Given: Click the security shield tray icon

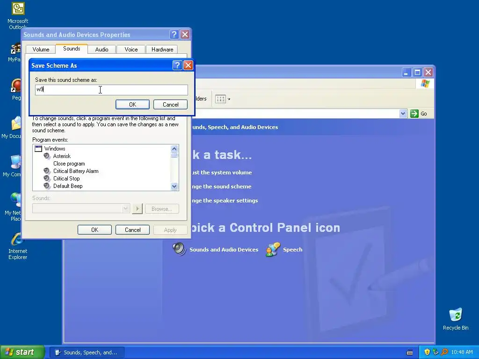Looking at the screenshot, I should (x=427, y=352).
